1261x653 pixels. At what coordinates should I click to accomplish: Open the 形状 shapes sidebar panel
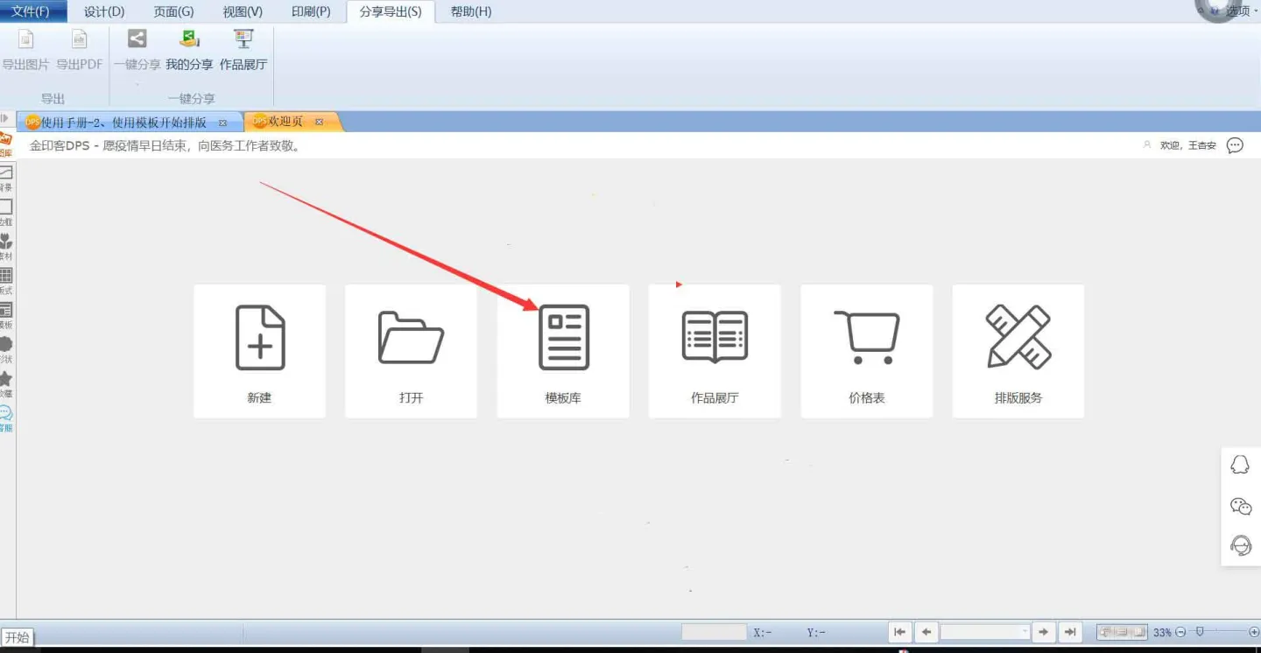pyautogui.click(x=6, y=350)
